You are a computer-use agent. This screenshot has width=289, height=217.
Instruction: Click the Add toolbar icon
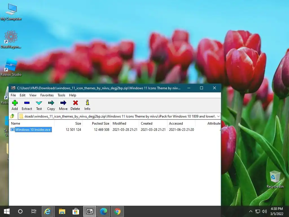(15, 105)
